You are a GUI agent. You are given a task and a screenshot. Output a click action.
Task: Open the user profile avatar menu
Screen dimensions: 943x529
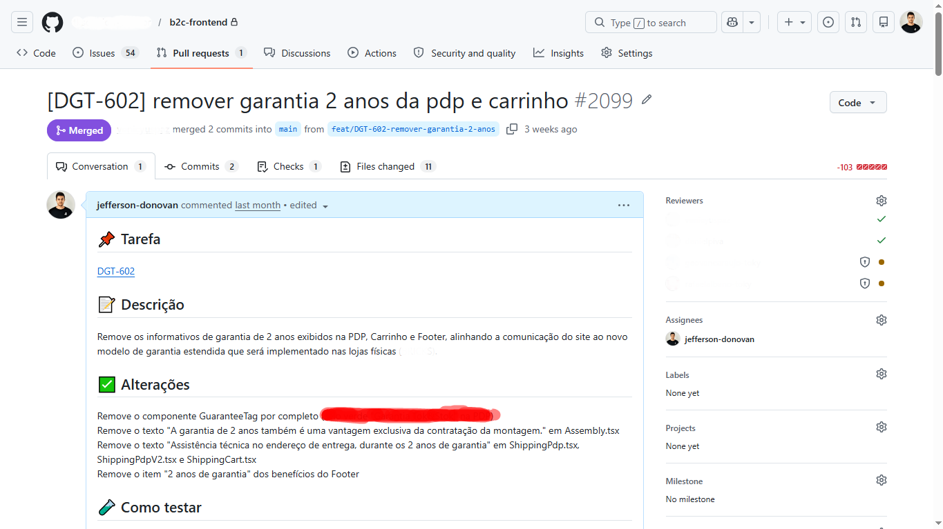tap(911, 22)
